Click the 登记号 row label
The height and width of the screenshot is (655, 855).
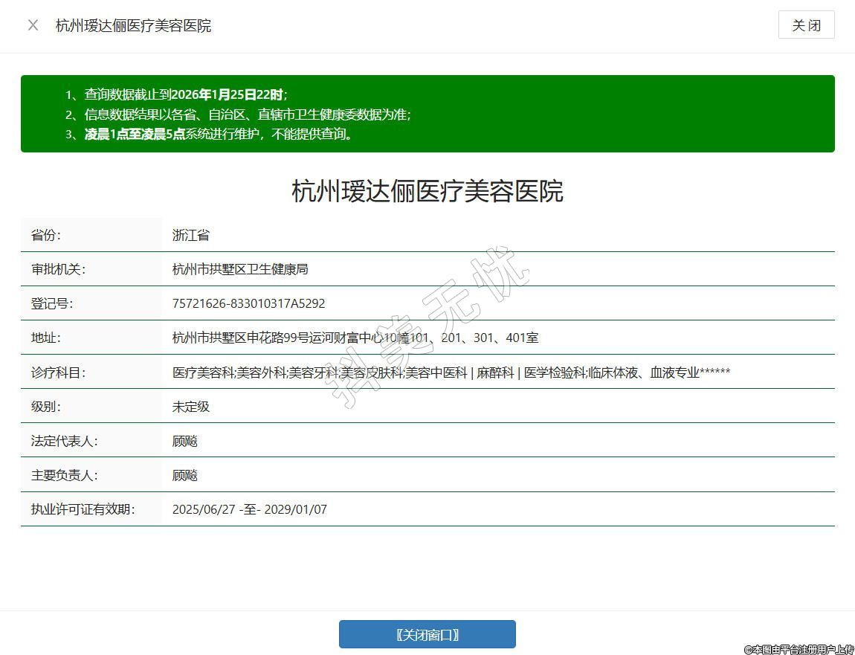pyautogui.click(x=52, y=303)
